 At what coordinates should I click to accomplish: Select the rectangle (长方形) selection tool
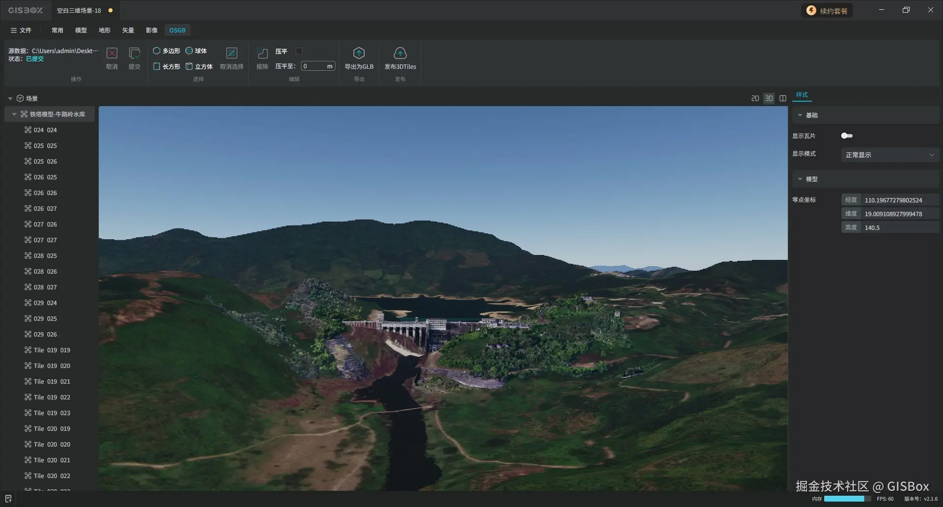point(166,66)
